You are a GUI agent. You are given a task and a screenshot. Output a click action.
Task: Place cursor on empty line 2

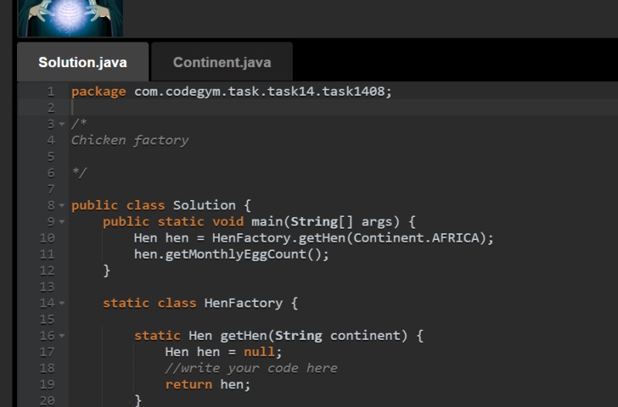[x=343, y=107]
